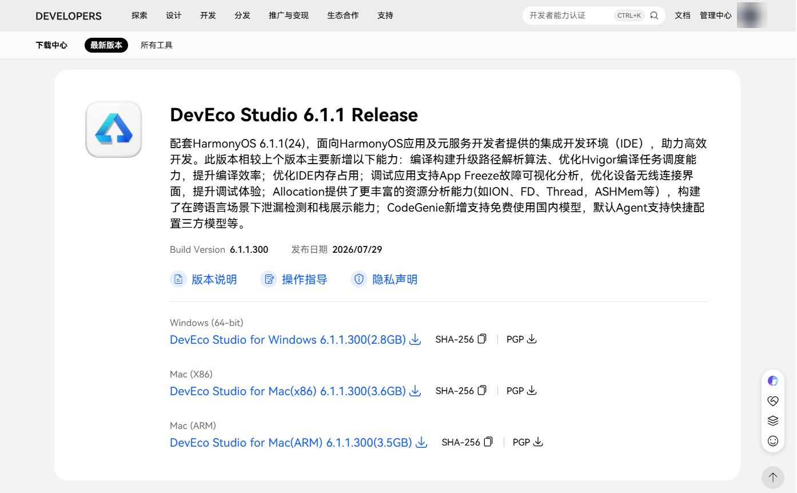This screenshot has height=493, width=797.
Task: Download DevEco Studio for Mac(ARM) 6.1.1.300
Action: tap(291, 443)
